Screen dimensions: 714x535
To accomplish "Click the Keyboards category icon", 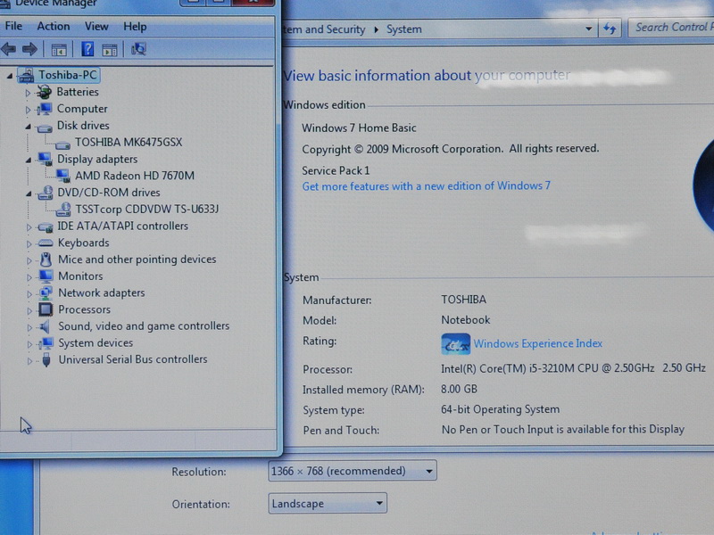I will point(46,243).
